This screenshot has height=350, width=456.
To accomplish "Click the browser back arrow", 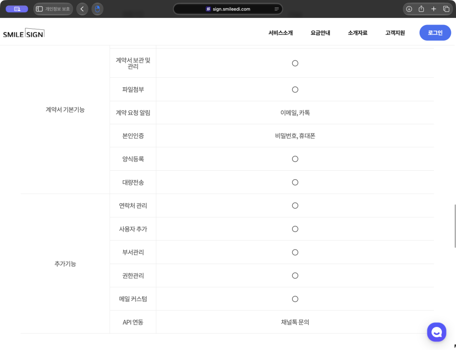I will pyautogui.click(x=82, y=9).
